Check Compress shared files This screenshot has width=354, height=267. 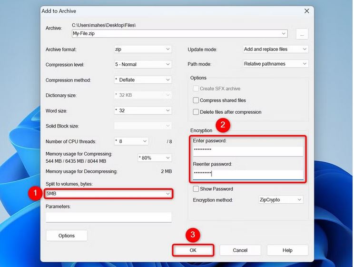coord(196,100)
